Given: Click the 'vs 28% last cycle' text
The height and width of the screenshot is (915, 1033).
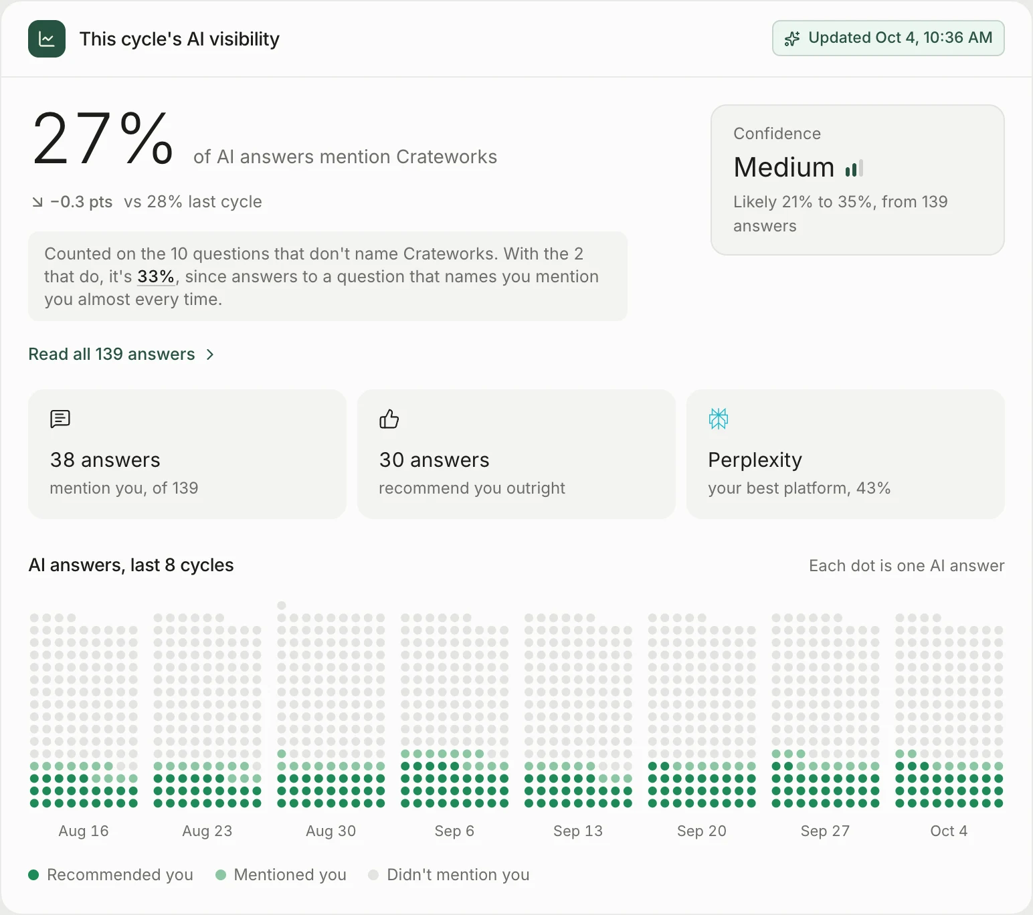Looking at the screenshot, I should click(x=193, y=202).
